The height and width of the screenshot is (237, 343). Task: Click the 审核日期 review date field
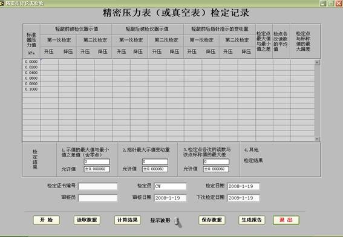pos(170,198)
